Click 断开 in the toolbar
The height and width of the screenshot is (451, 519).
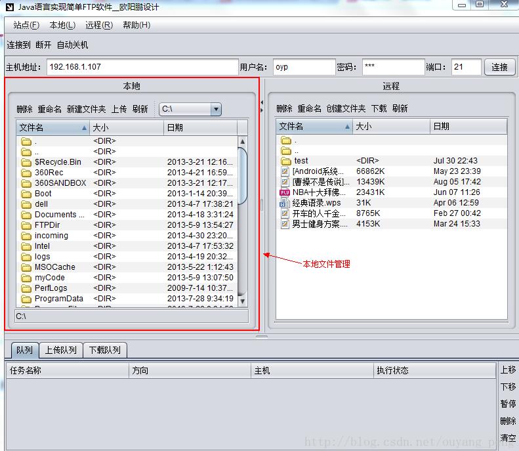(x=43, y=45)
